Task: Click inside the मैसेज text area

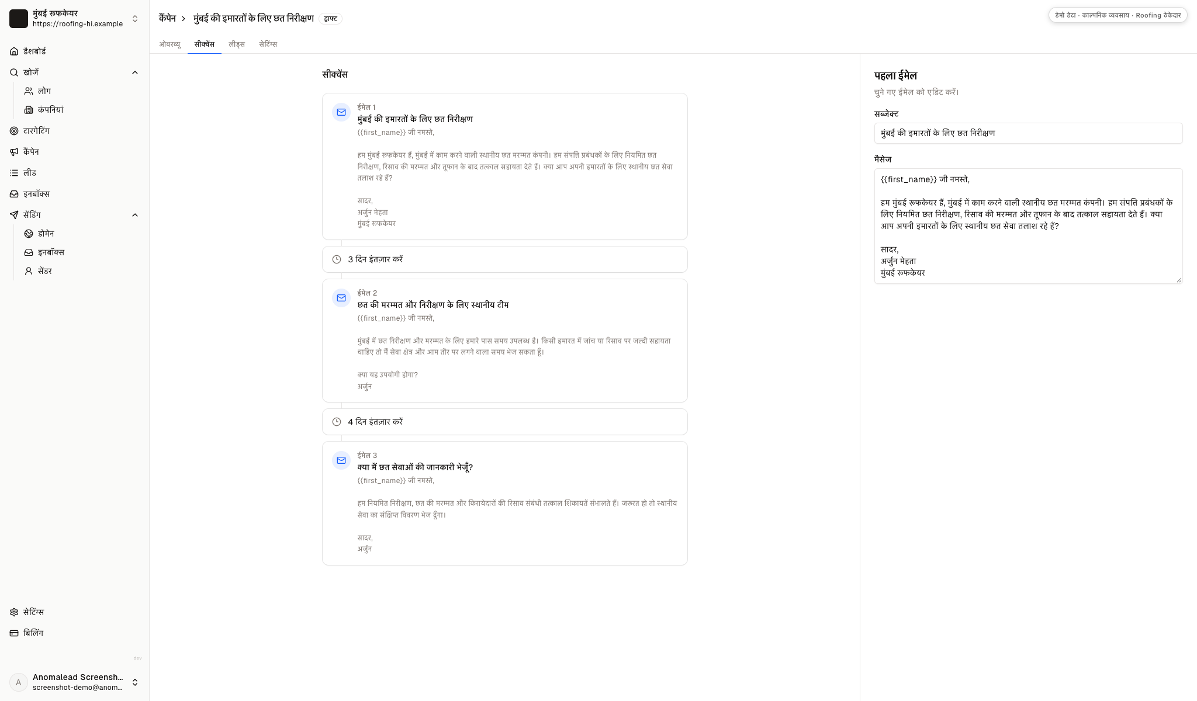Action: tap(1028, 226)
